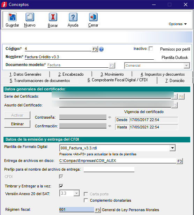The width and height of the screenshot is (194, 215).
Task: Go to the 7. Domicilio tab
Action: pyautogui.click(x=175, y=81)
